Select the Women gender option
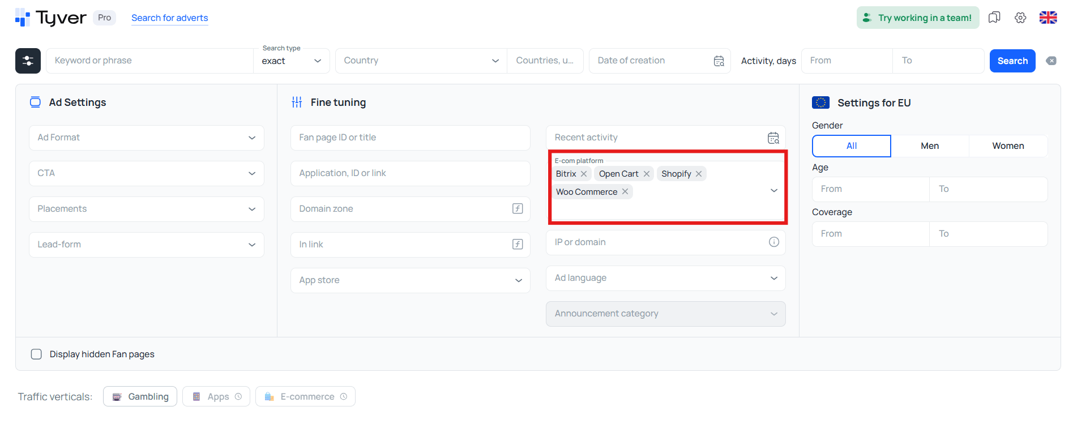Screen dimensions: 1073x428 coord(1008,145)
